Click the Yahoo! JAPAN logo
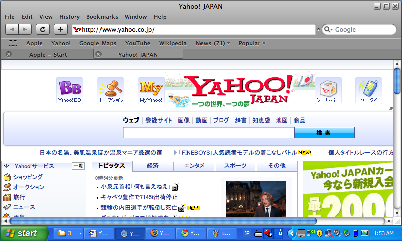This screenshot has width=402, height=241. (x=240, y=90)
